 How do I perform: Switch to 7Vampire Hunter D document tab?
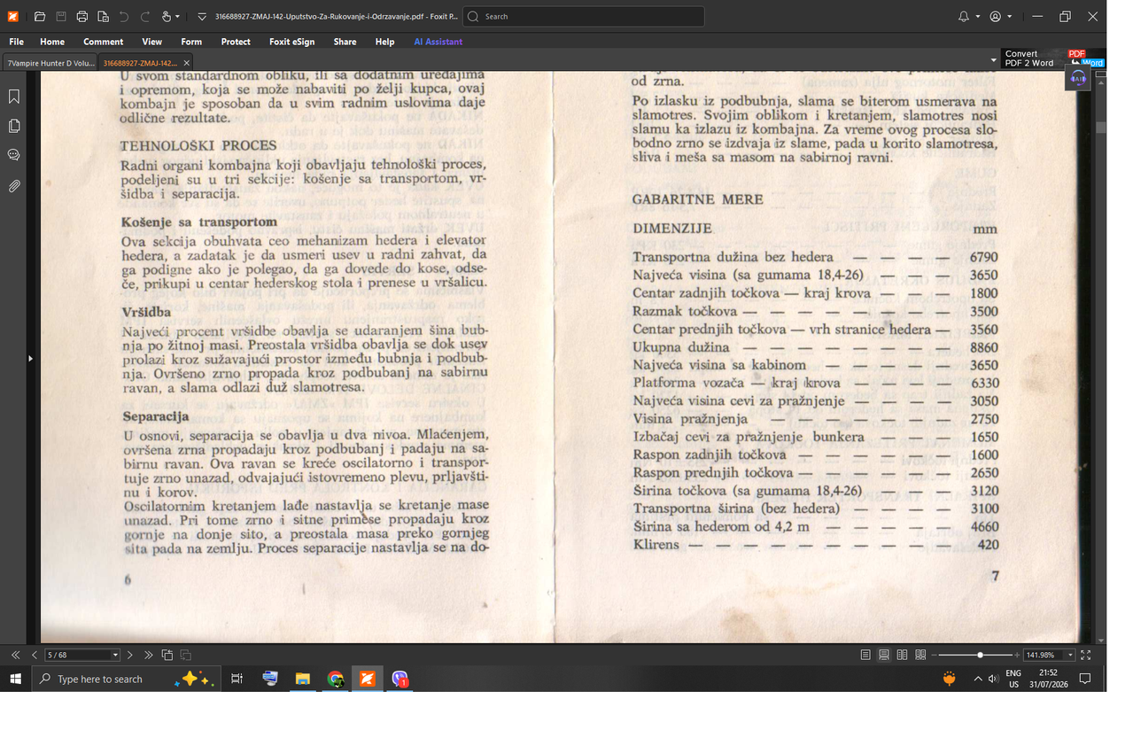(49, 63)
